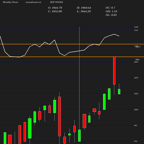Click the 970 price axis label
The height and width of the screenshot is (144, 144).
coord(135,141)
